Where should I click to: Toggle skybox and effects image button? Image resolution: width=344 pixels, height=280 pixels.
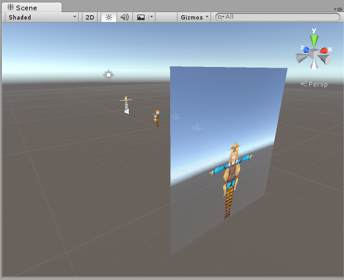pyautogui.click(x=141, y=17)
